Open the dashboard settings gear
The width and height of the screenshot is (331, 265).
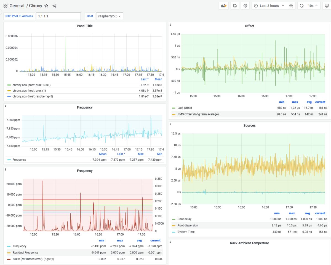[245, 6]
